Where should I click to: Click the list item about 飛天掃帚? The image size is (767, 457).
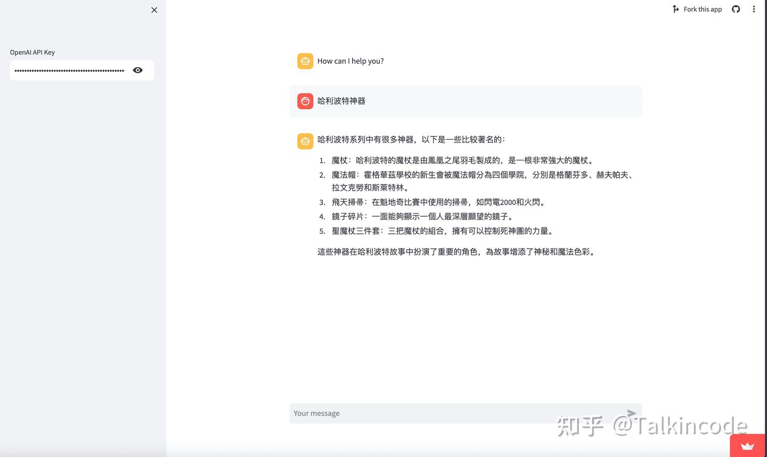(431, 202)
